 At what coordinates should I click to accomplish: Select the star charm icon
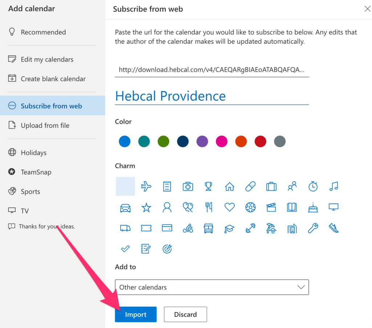[x=146, y=208]
